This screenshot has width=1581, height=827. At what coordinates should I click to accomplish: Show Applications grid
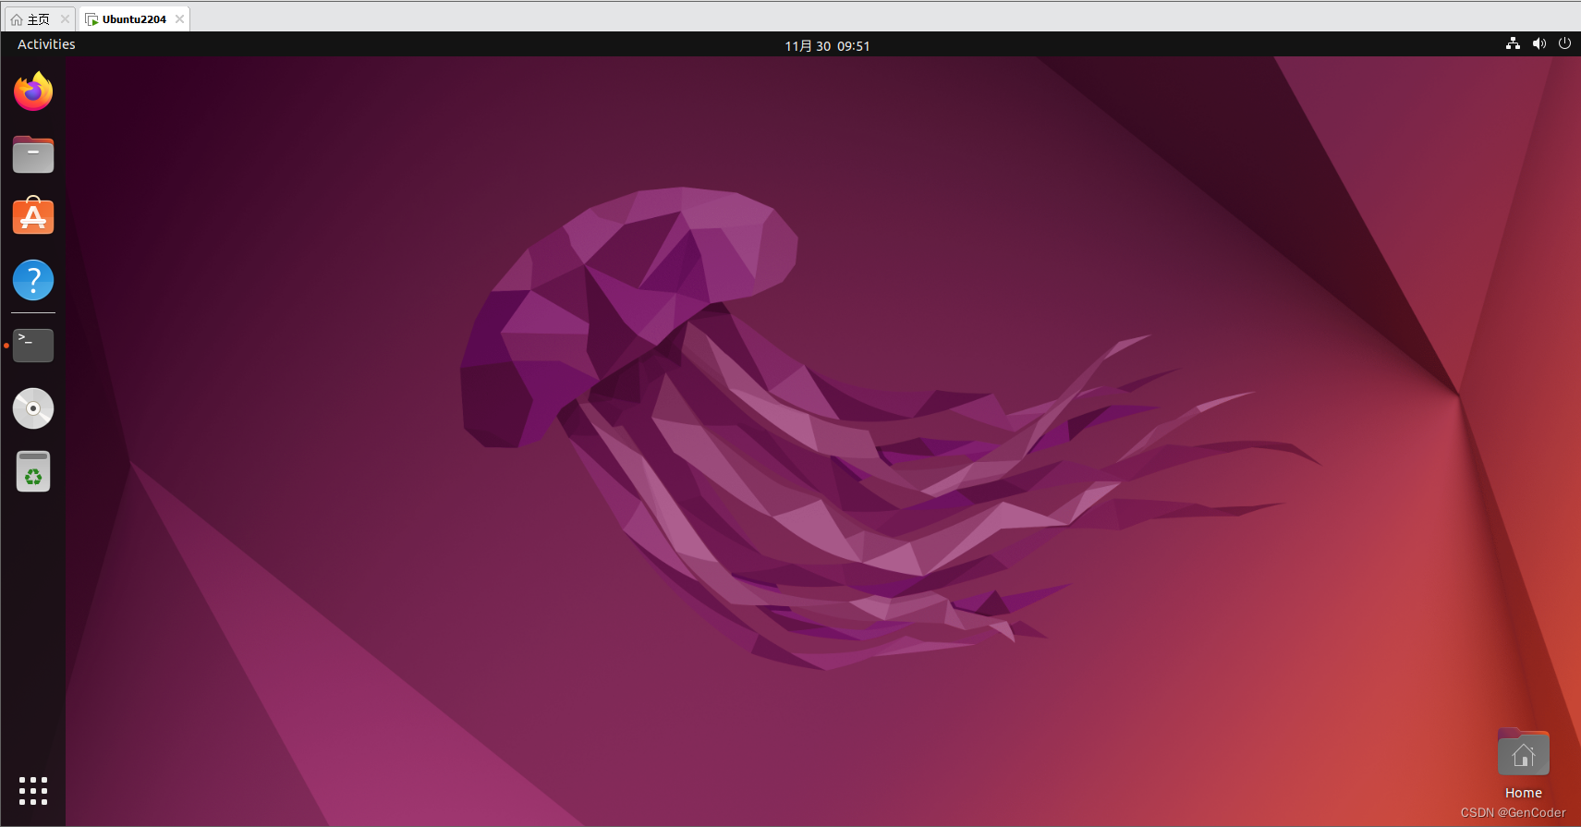point(33,791)
